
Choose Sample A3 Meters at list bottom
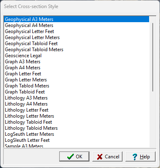[x=77, y=145]
